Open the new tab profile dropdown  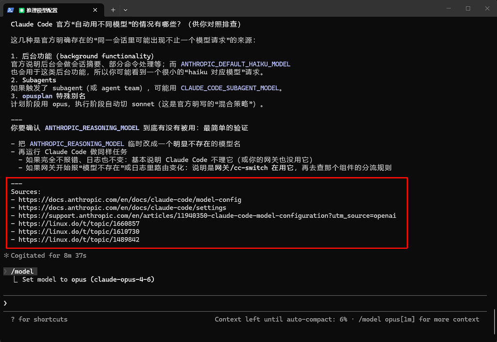(126, 10)
